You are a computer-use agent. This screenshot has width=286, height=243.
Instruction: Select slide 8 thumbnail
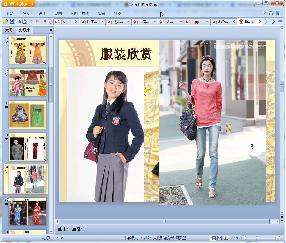point(28,147)
